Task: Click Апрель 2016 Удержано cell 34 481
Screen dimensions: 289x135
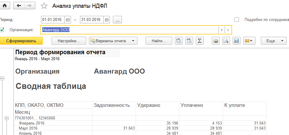Action: 158,133
